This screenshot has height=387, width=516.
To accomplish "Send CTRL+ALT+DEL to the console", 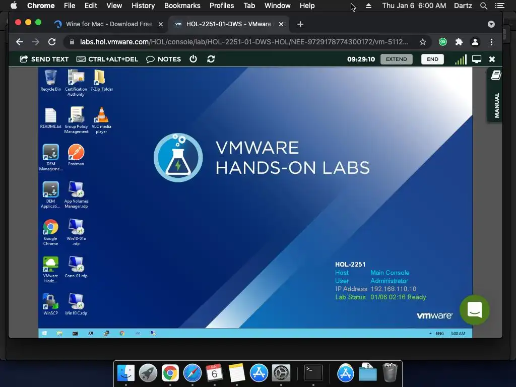I will 107,59.
